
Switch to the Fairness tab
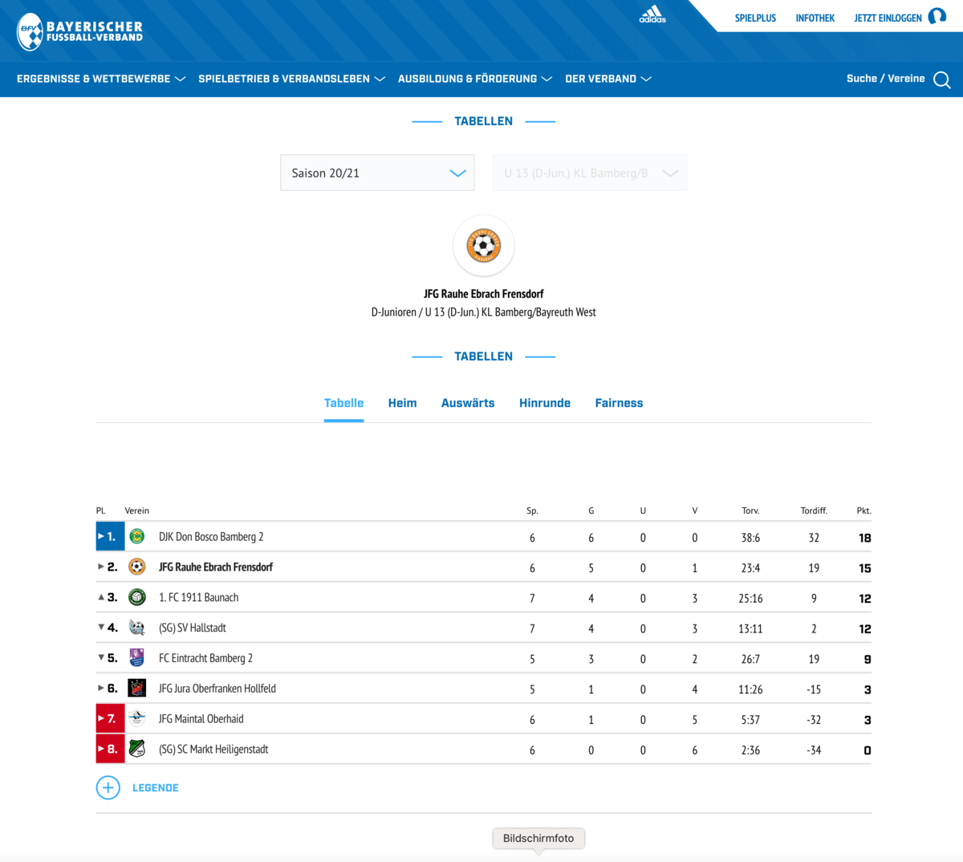coord(619,403)
